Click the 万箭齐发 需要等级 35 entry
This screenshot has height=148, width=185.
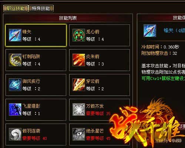(x=100, y=110)
